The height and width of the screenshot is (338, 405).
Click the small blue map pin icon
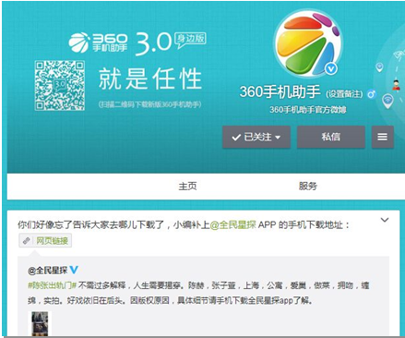380,67
